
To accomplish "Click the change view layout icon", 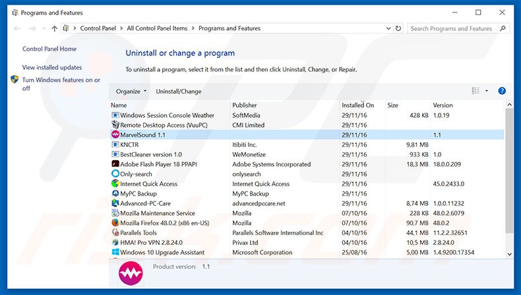I will click(x=475, y=91).
